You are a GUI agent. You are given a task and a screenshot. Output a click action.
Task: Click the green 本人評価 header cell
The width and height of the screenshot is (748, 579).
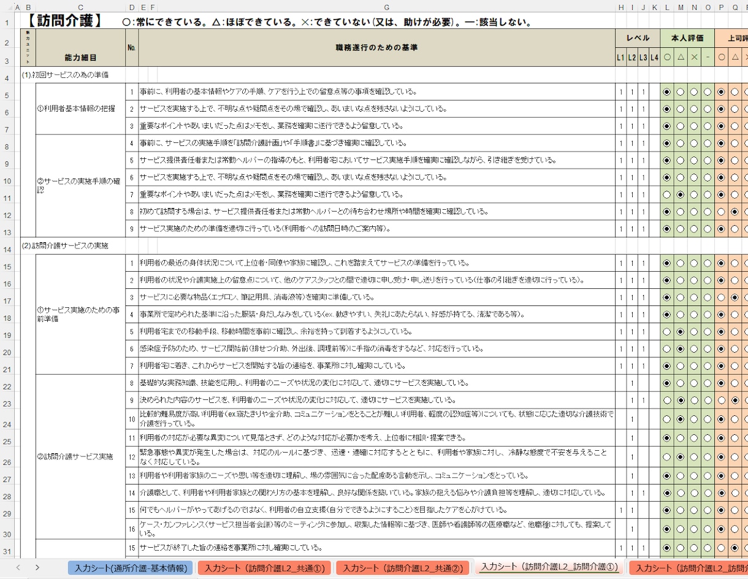687,38
